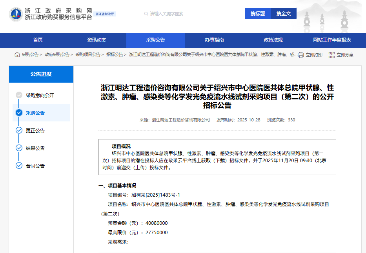Open the 办事指南 menu item

pyautogui.click(x=214, y=40)
